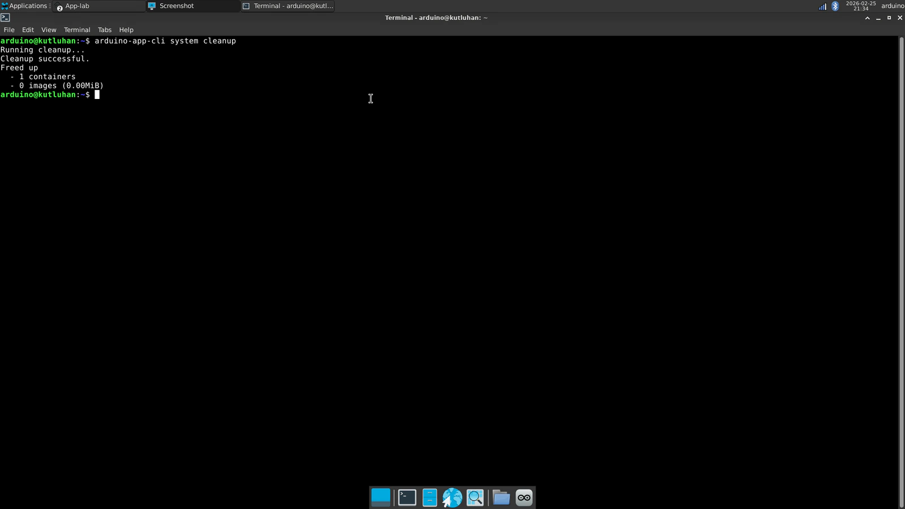Open the File menu
Viewport: 905px width, 509px height.
(9, 30)
